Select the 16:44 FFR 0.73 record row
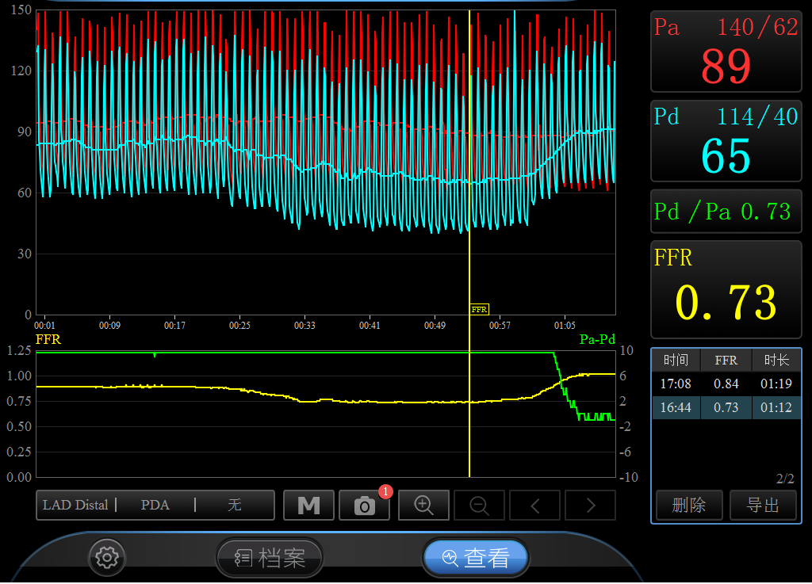Screen dimensions: 812x584 726,408
